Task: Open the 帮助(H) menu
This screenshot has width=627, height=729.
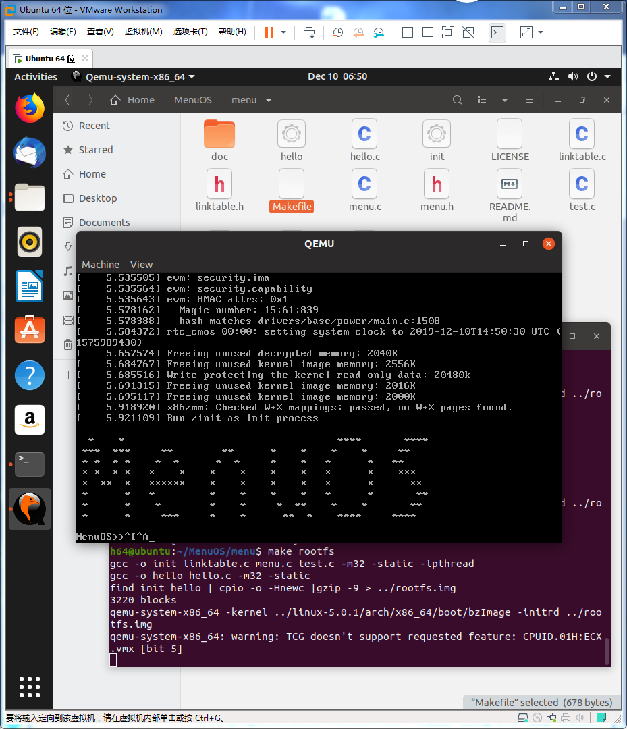Action: coord(232,32)
